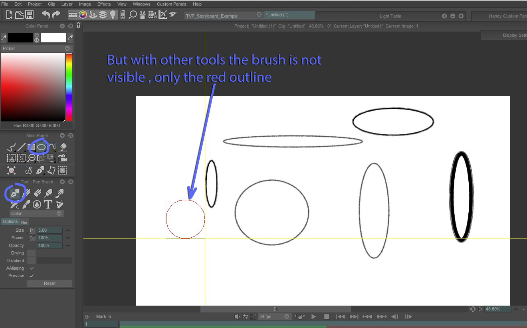Select the camera tool in Main Panel
This screenshot has height=328, width=527.
tap(63, 158)
